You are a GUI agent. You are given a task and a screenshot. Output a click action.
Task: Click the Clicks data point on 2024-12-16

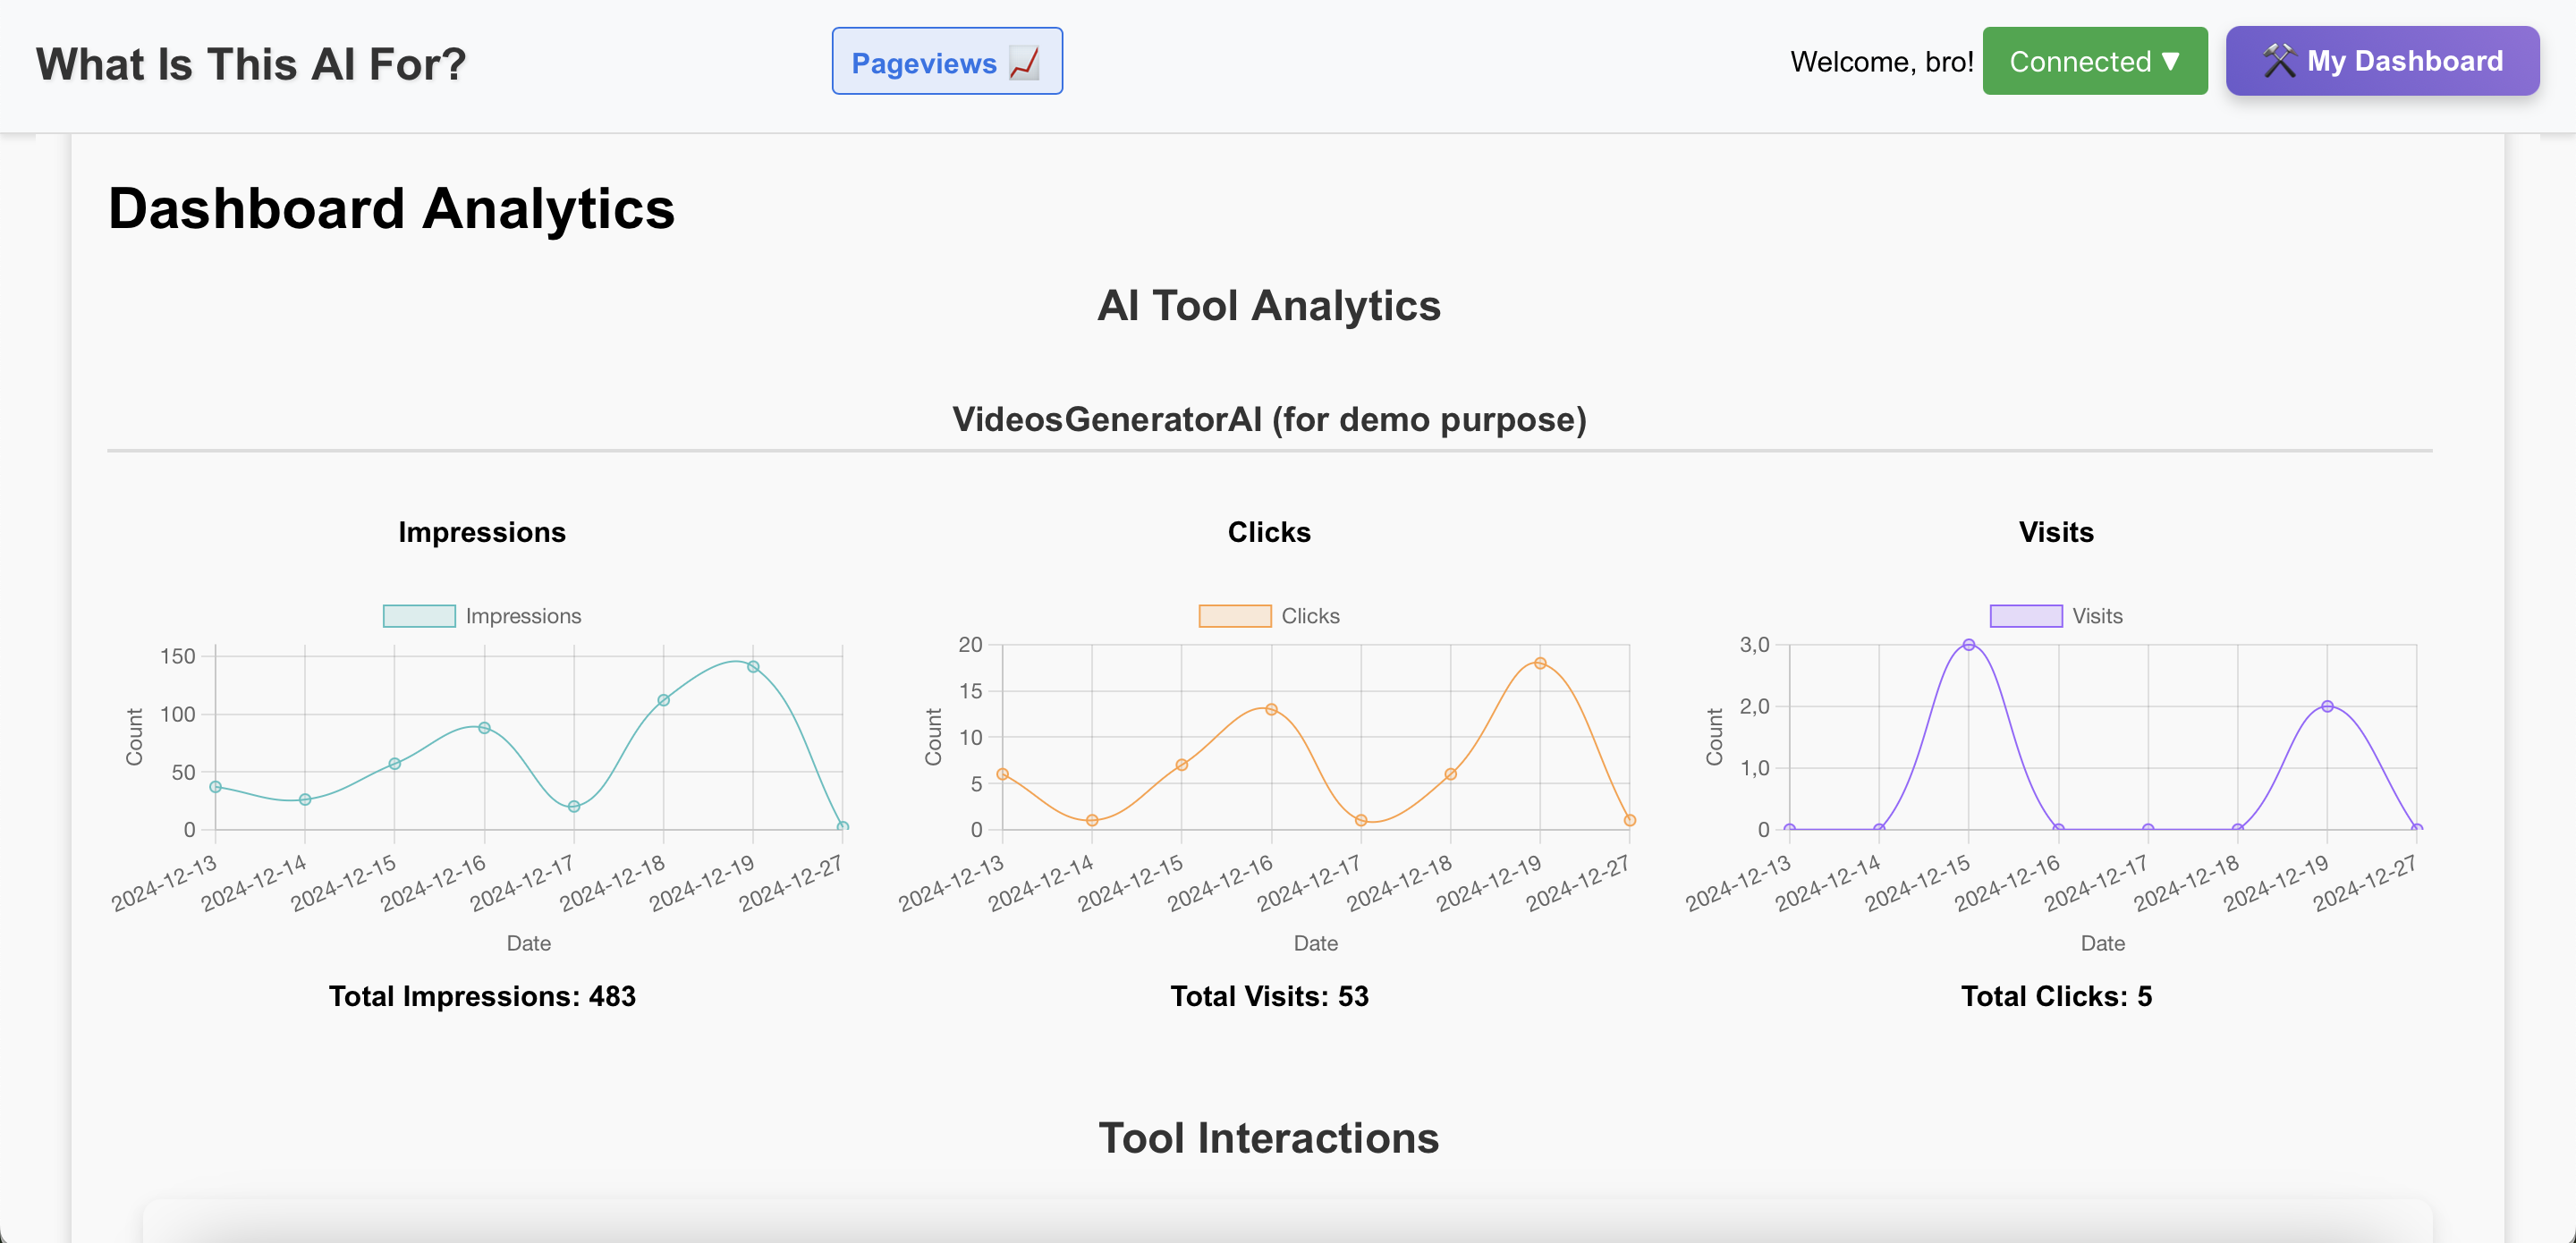[x=1271, y=710]
